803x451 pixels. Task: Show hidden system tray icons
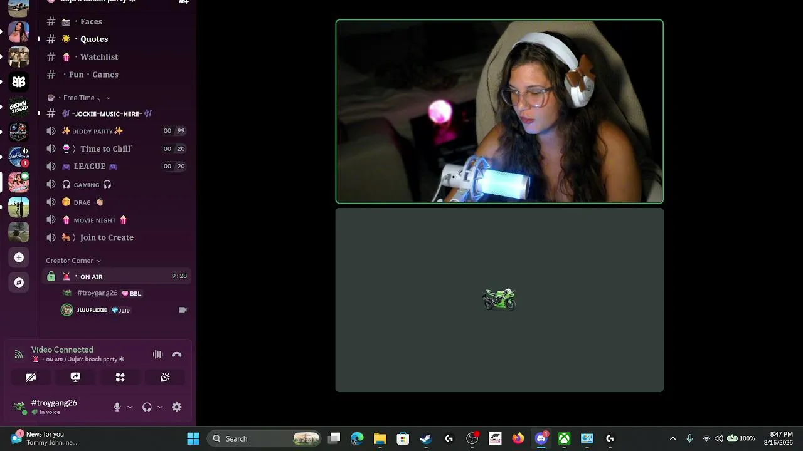[673, 438]
